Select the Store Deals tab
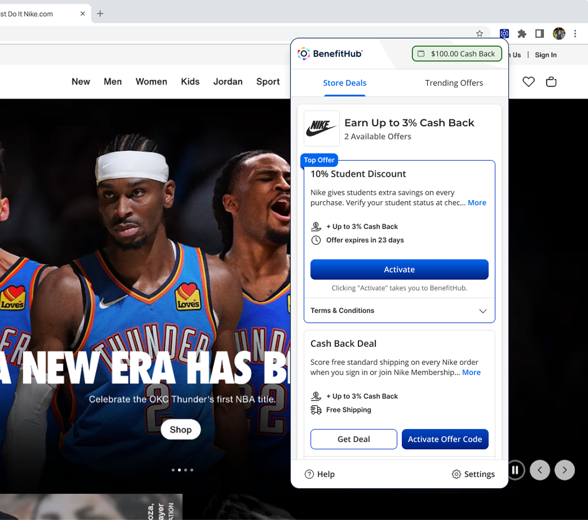The image size is (588, 520). tap(344, 83)
